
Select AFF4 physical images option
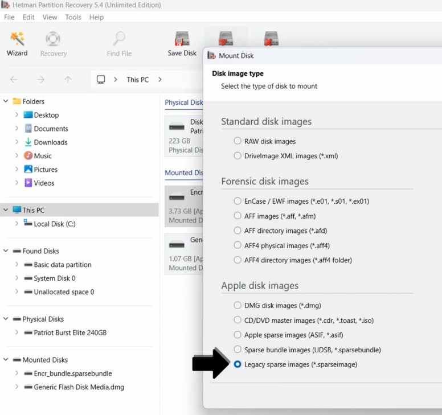[238, 245]
